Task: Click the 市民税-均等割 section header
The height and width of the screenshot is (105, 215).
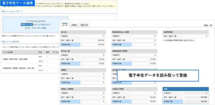Action: click(x=134, y=89)
